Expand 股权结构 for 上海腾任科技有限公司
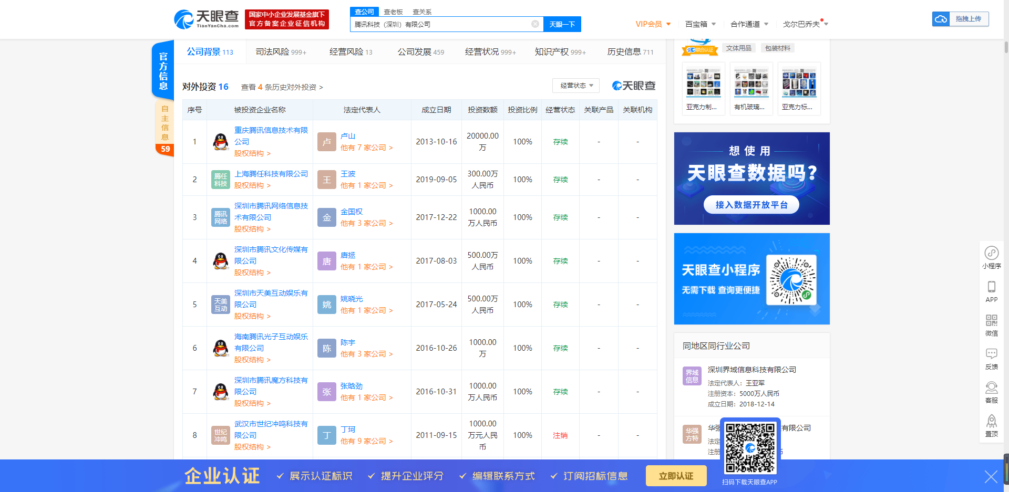The image size is (1009, 492). (252, 185)
